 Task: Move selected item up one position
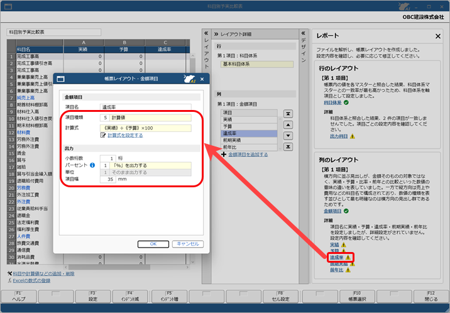click(x=288, y=125)
